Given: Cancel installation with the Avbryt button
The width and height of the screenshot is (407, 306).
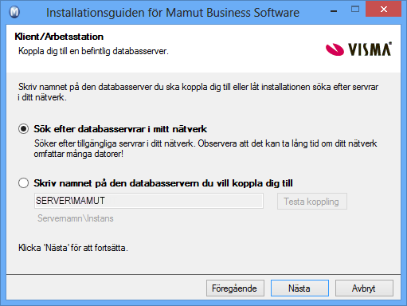Looking at the screenshot, I should [364, 288].
